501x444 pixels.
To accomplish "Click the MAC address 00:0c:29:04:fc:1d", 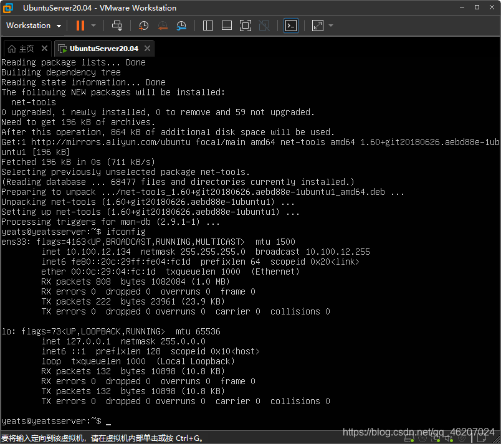I will pyautogui.click(x=113, y=272).
